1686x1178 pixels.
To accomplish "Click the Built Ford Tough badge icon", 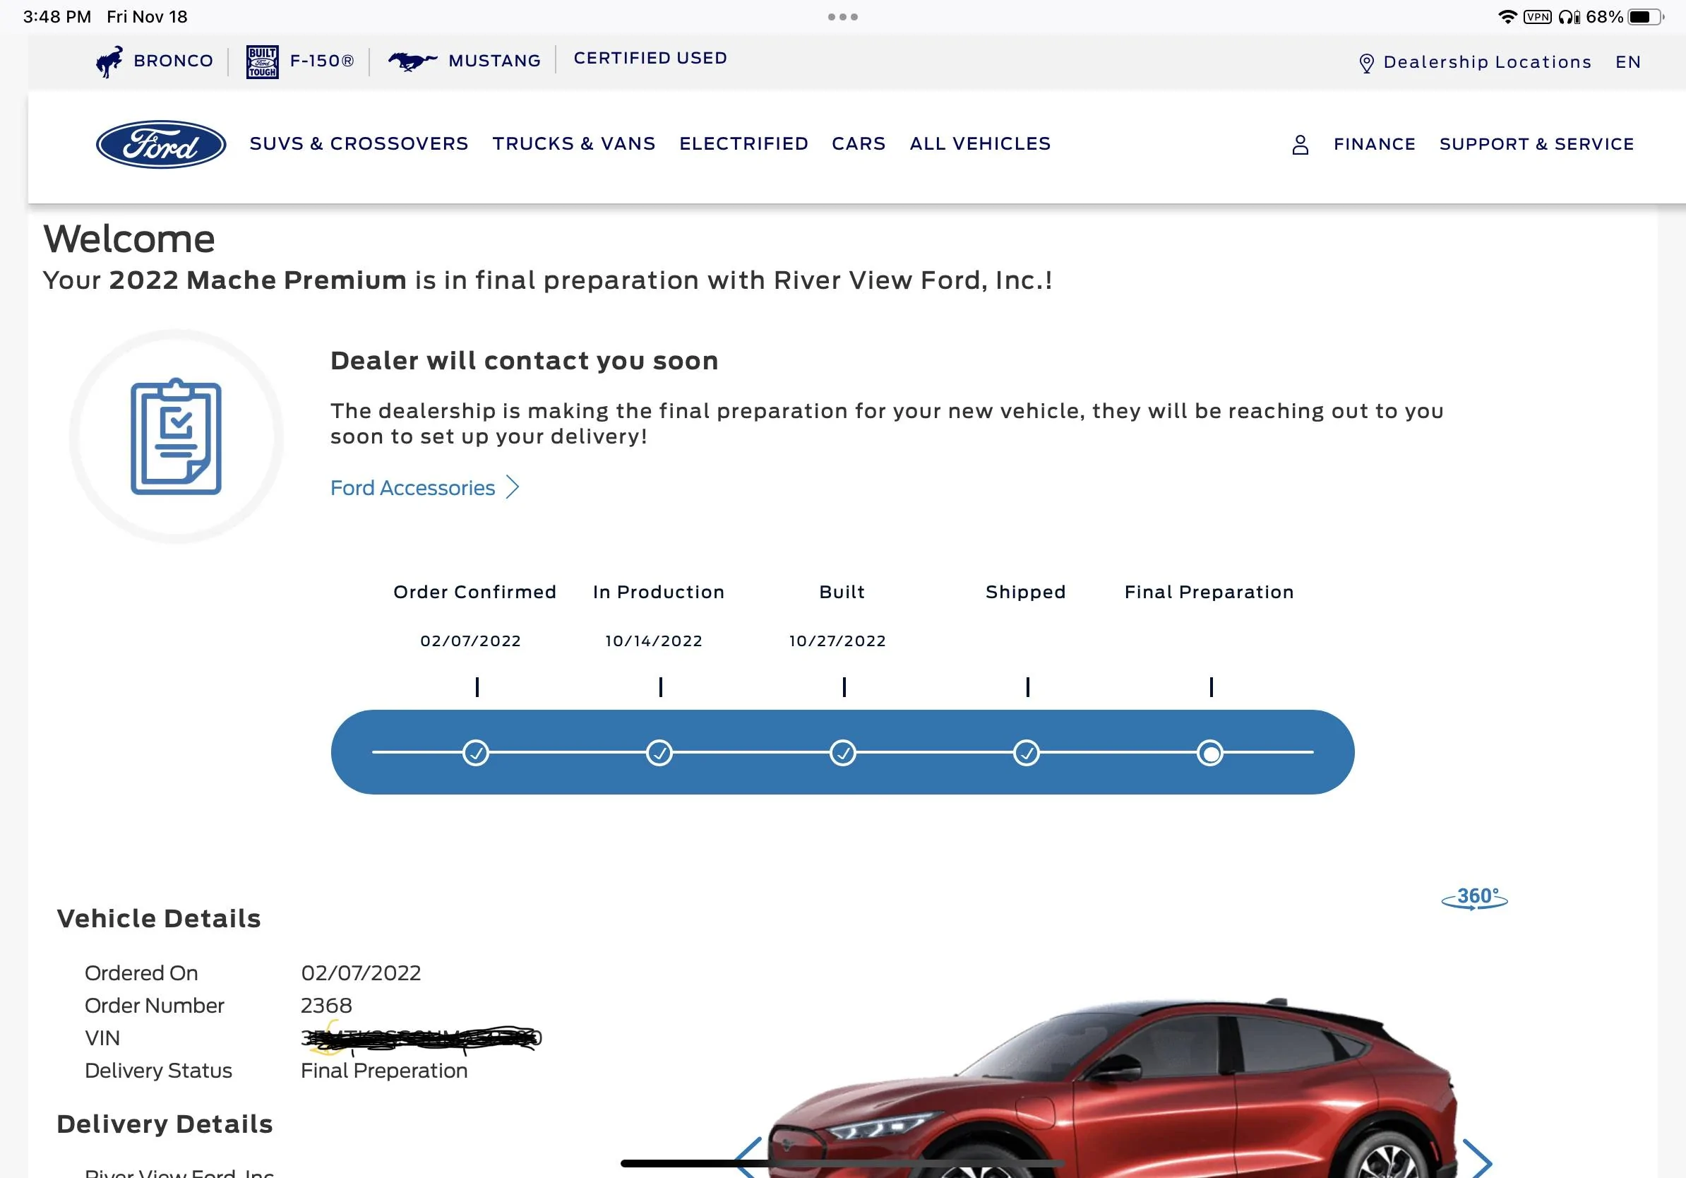I will (262, 61).
